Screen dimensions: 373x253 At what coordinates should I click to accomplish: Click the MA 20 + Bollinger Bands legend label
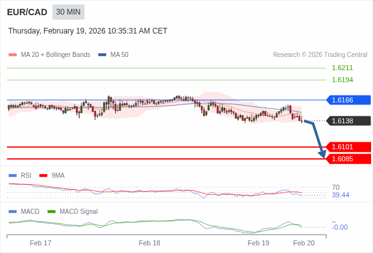click(x=56, y=55)
